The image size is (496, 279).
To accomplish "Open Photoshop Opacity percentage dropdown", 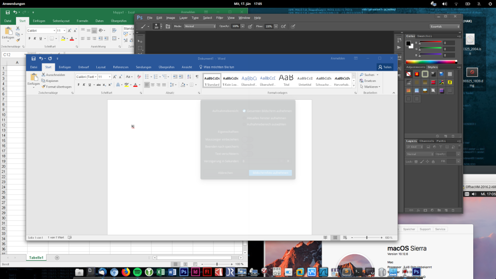I will click(x=243, y=26).
